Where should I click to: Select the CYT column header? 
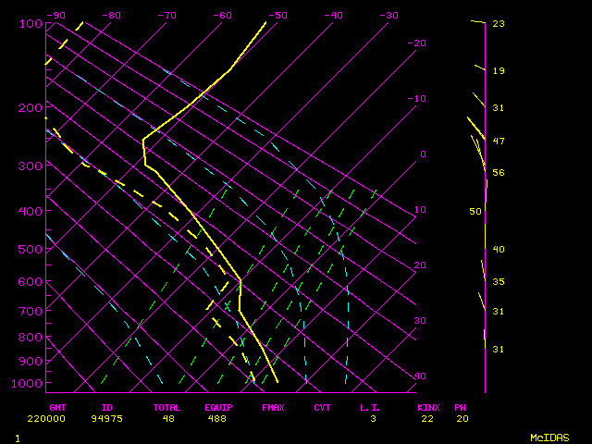point(322,407)
